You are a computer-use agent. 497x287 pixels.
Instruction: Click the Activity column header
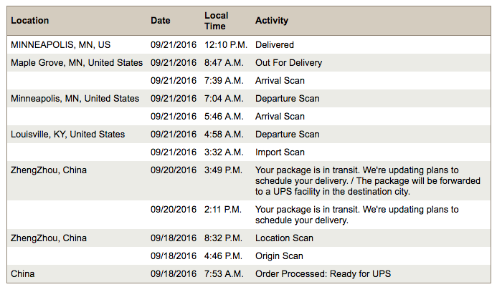[272, 21]
